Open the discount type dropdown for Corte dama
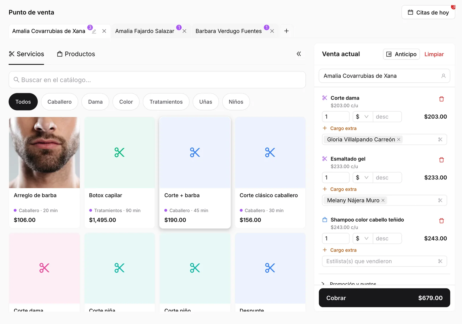 (363, 117)
